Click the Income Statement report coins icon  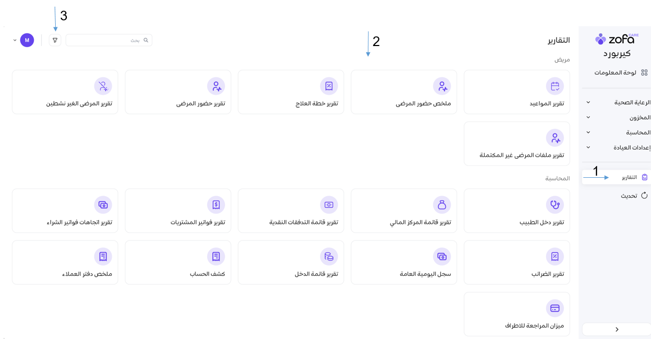329,257
